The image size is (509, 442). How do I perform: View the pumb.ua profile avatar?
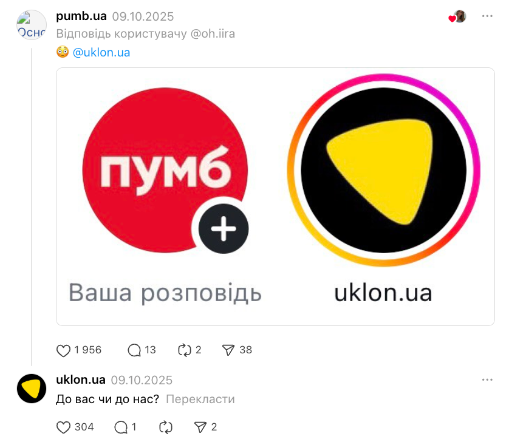pos(32,25)
